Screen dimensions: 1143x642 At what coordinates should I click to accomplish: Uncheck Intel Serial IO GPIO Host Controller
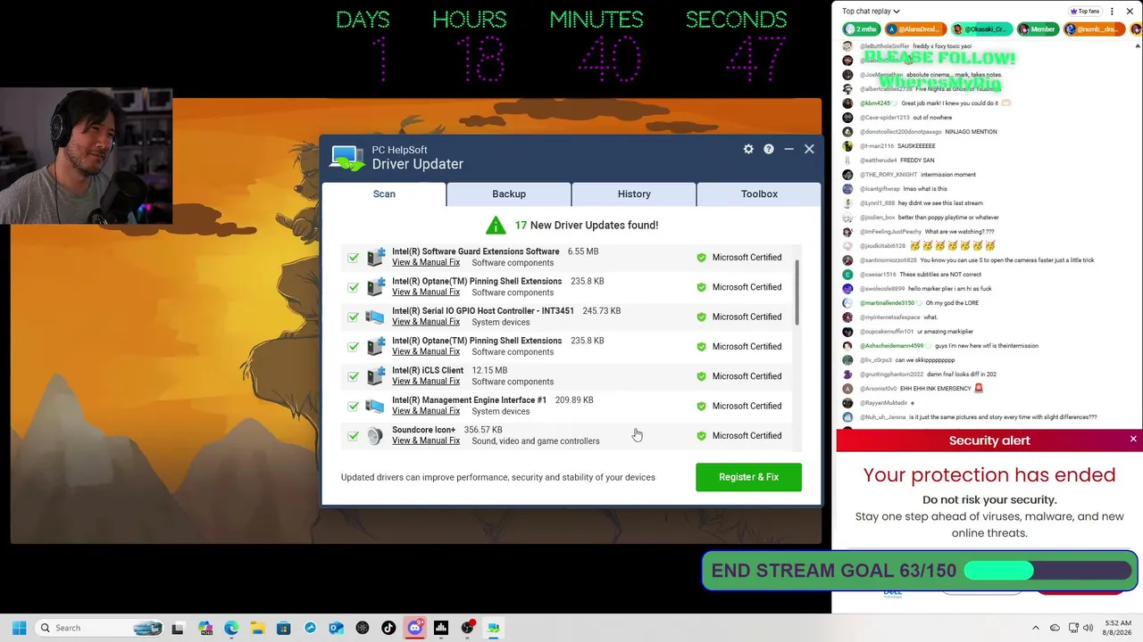pos(354,317)
